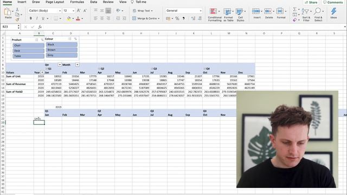Select Brown in Colour slicer
The image size is (347, 195).
[x=61, y=50]
